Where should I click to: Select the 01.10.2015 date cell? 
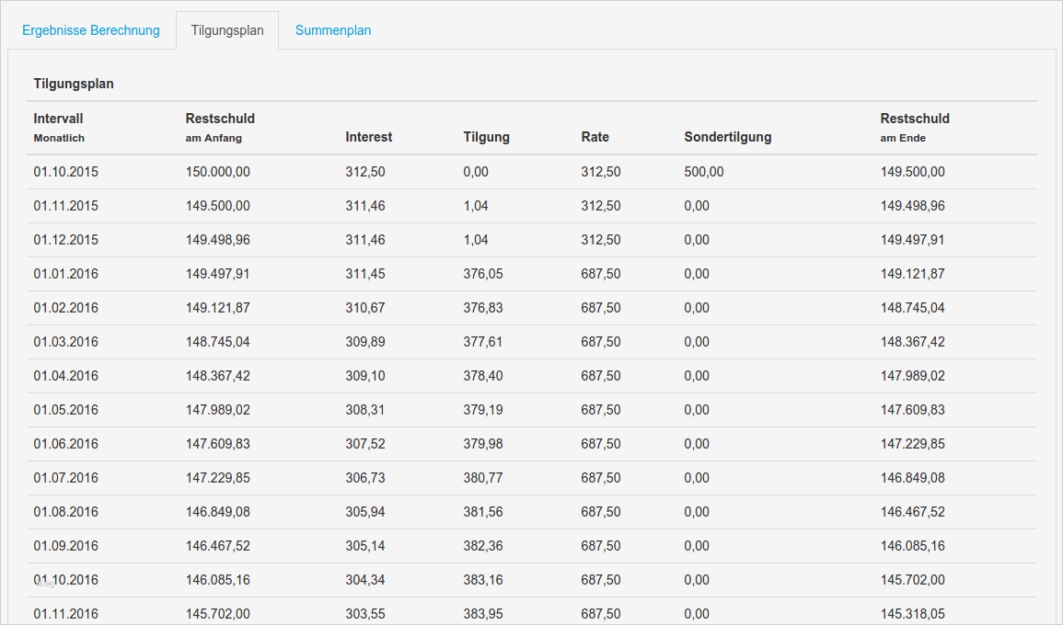pos(65,172)
